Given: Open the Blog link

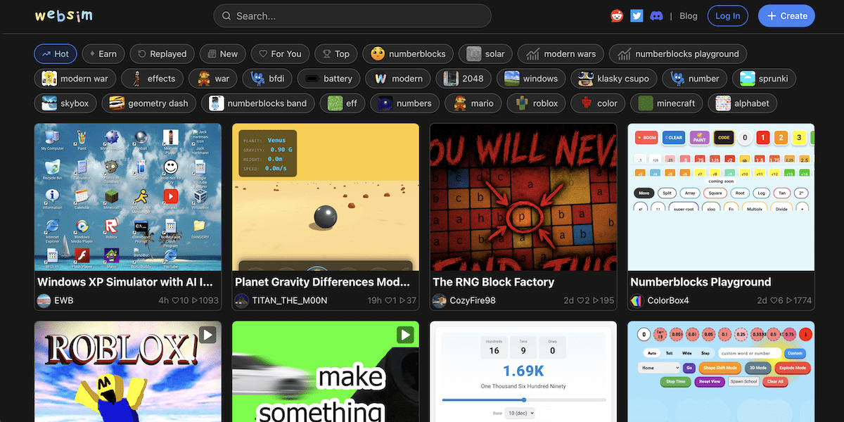Looking at the screenshot, I should point(689,15).
